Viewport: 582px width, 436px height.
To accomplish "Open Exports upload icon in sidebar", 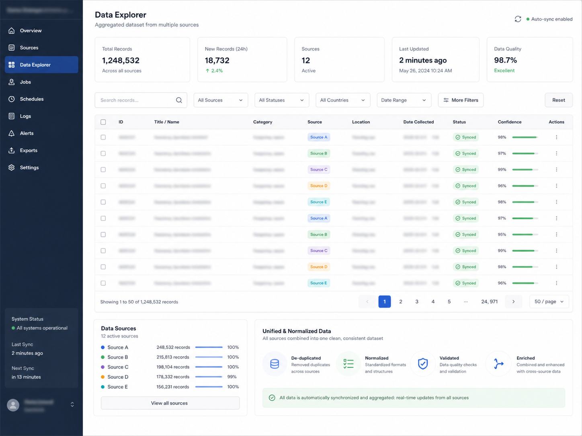I will click(12, 151).
